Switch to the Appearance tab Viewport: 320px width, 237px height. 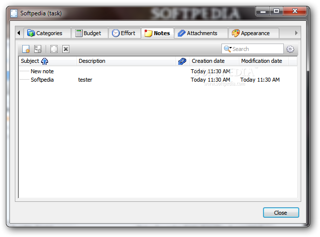[x=254, y=33]
